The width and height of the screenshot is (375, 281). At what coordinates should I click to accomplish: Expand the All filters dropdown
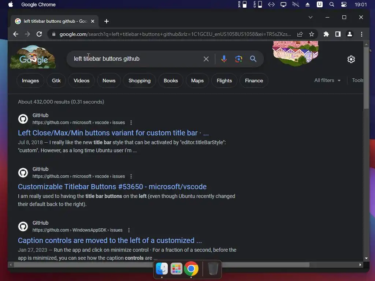click(x=327, y=80)
